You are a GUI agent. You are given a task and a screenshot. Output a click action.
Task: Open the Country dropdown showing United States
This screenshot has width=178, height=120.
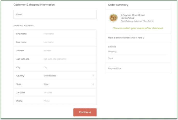pyautogui.click(x=55, y=76)
